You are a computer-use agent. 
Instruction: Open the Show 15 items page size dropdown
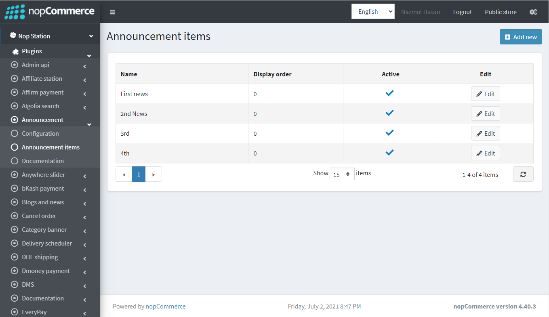tap(342, 174)
